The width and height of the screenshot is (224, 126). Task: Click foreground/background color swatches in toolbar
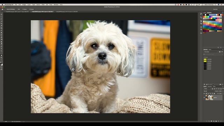pos(1,64)
